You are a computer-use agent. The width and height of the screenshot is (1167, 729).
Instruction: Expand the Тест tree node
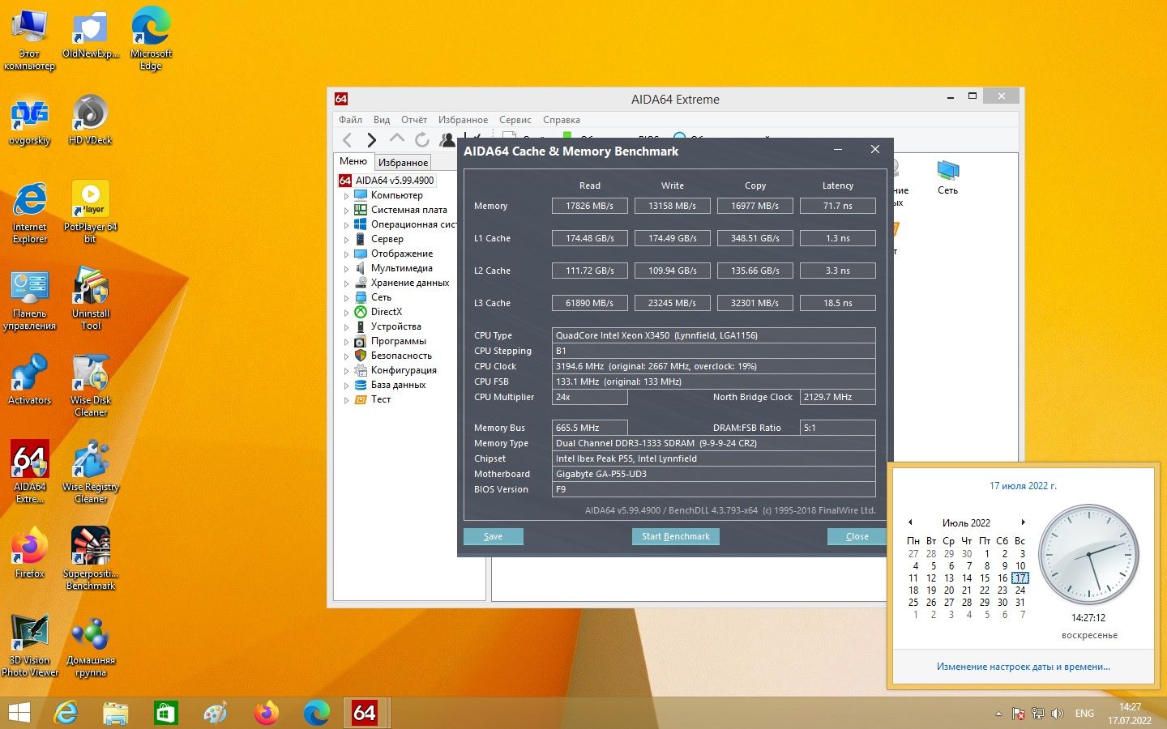click(346, 399)
